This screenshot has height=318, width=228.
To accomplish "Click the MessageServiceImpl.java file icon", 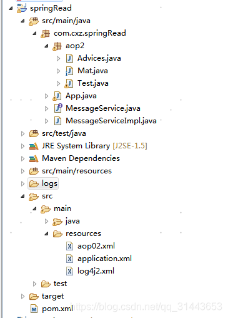I will pos(57,121).
